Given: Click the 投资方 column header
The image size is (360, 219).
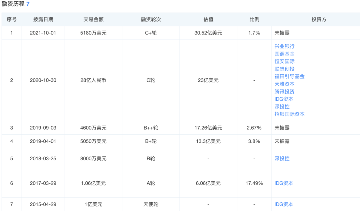Looking at the screenshot, I should click(x=319, y=19).
